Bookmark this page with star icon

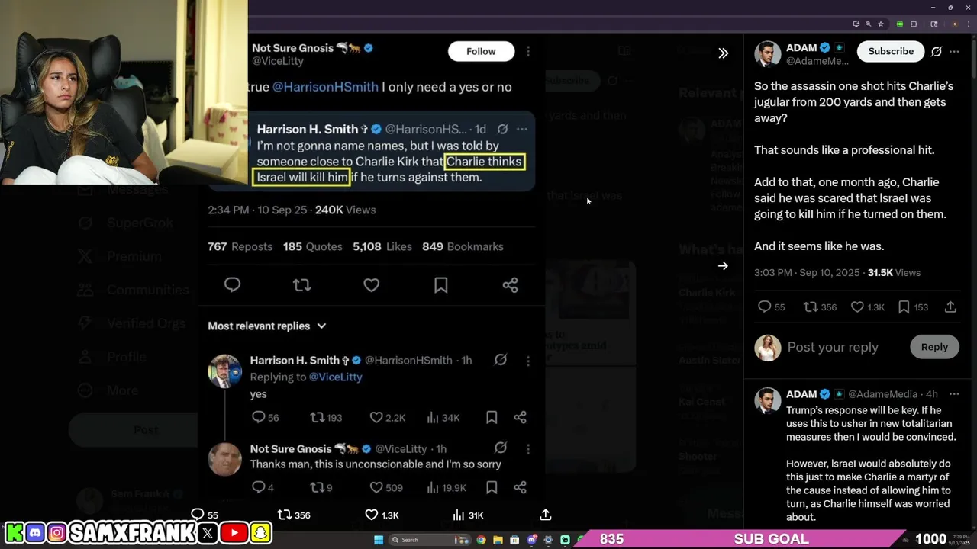(x=881, y=24)
